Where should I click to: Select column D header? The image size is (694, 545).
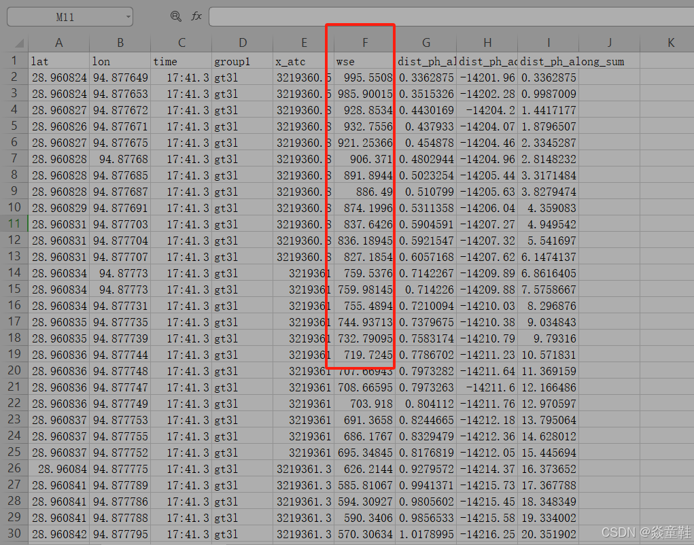click(x=243, y=43)
